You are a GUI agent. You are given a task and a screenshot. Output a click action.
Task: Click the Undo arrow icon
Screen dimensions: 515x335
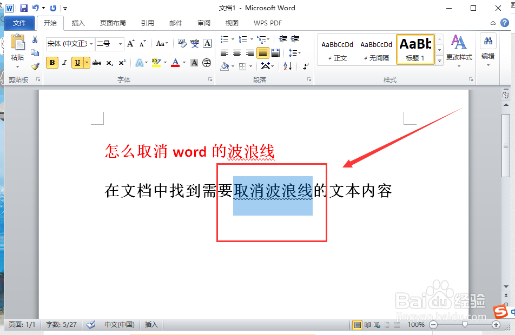coord(36,8)
